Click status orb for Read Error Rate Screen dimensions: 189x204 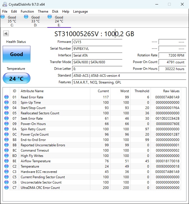point(6,97)
